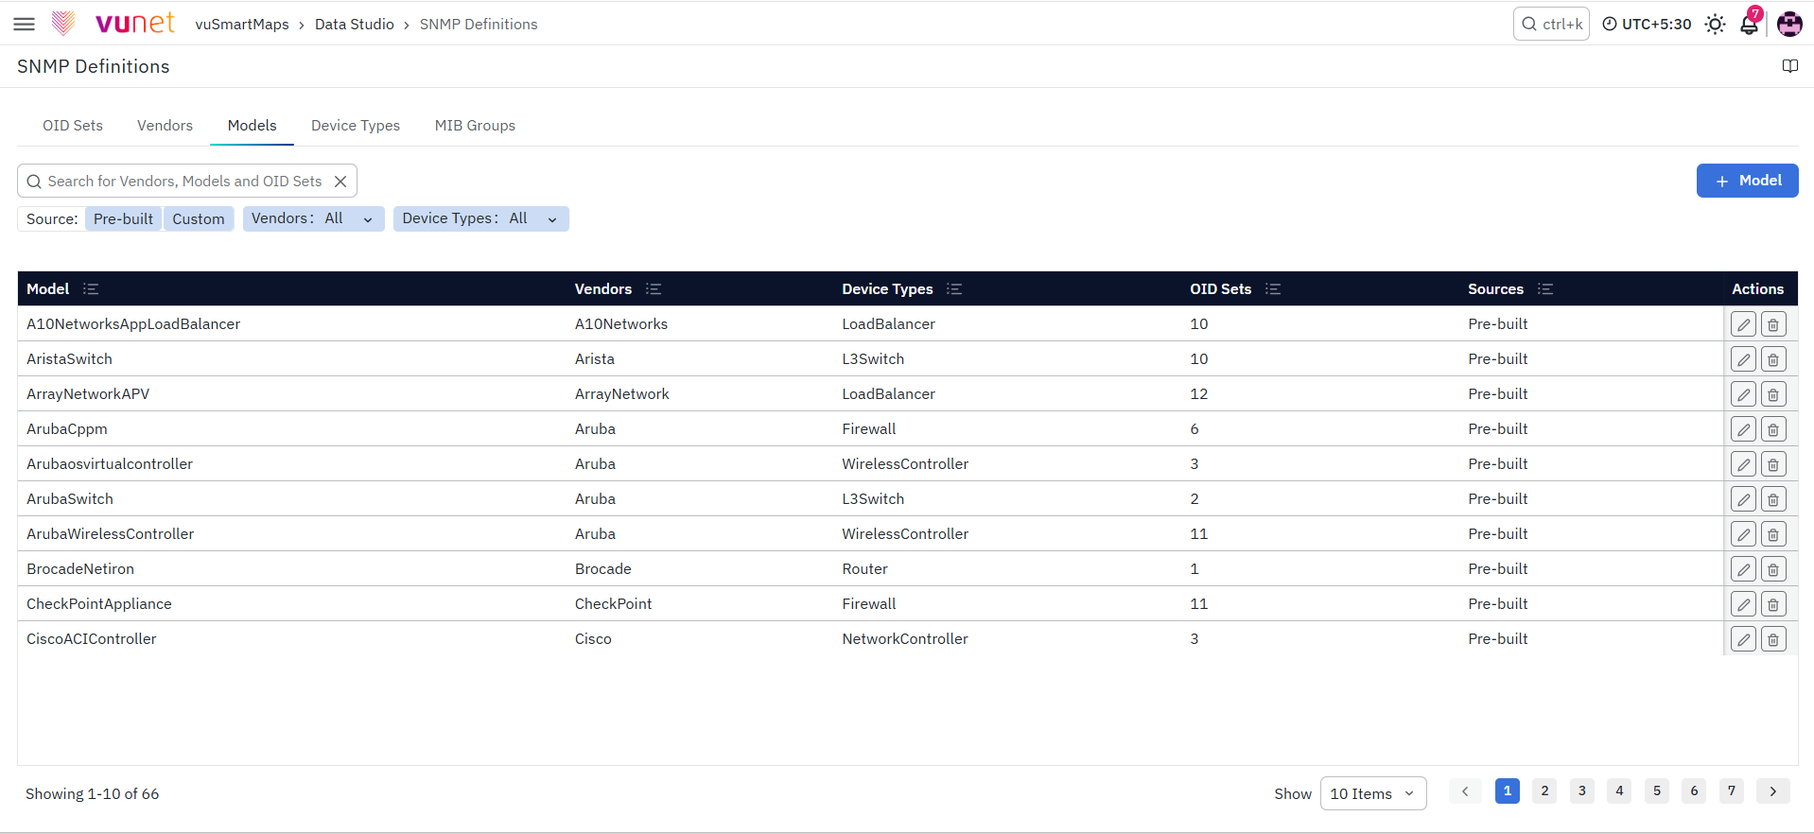
Task: Switch to the Device Types tab
Action: click(356, 126)
